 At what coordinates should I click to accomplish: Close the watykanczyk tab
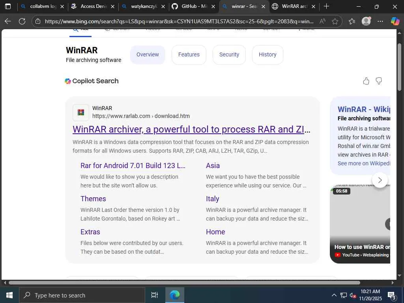pyautogui.click(x=163, y=6)
